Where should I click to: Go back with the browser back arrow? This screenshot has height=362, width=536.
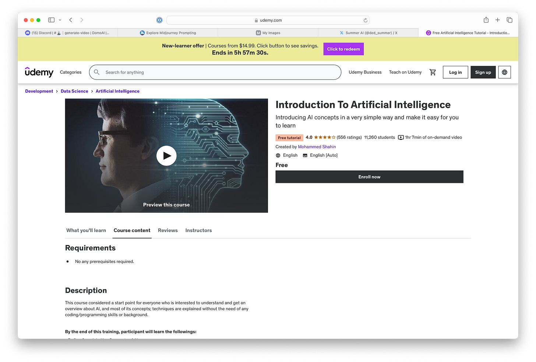pos(71,20)
